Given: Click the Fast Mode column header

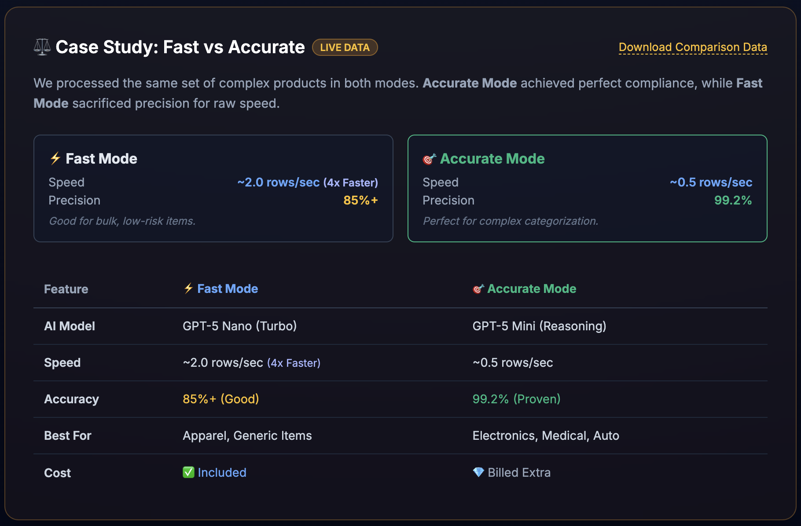Looking at the screenshot, I should pos(227,289).
